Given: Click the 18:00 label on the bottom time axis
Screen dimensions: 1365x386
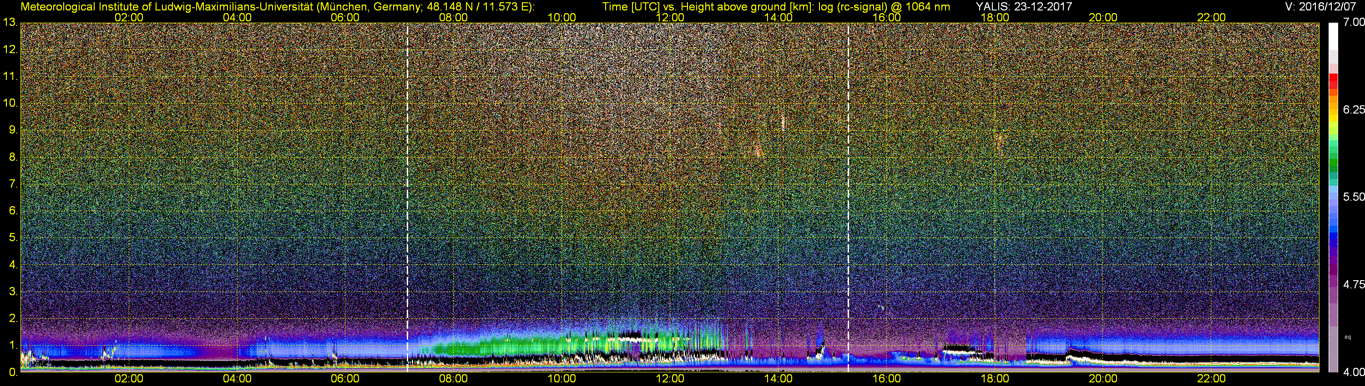Looking at the screenshot, I should 995,379.
